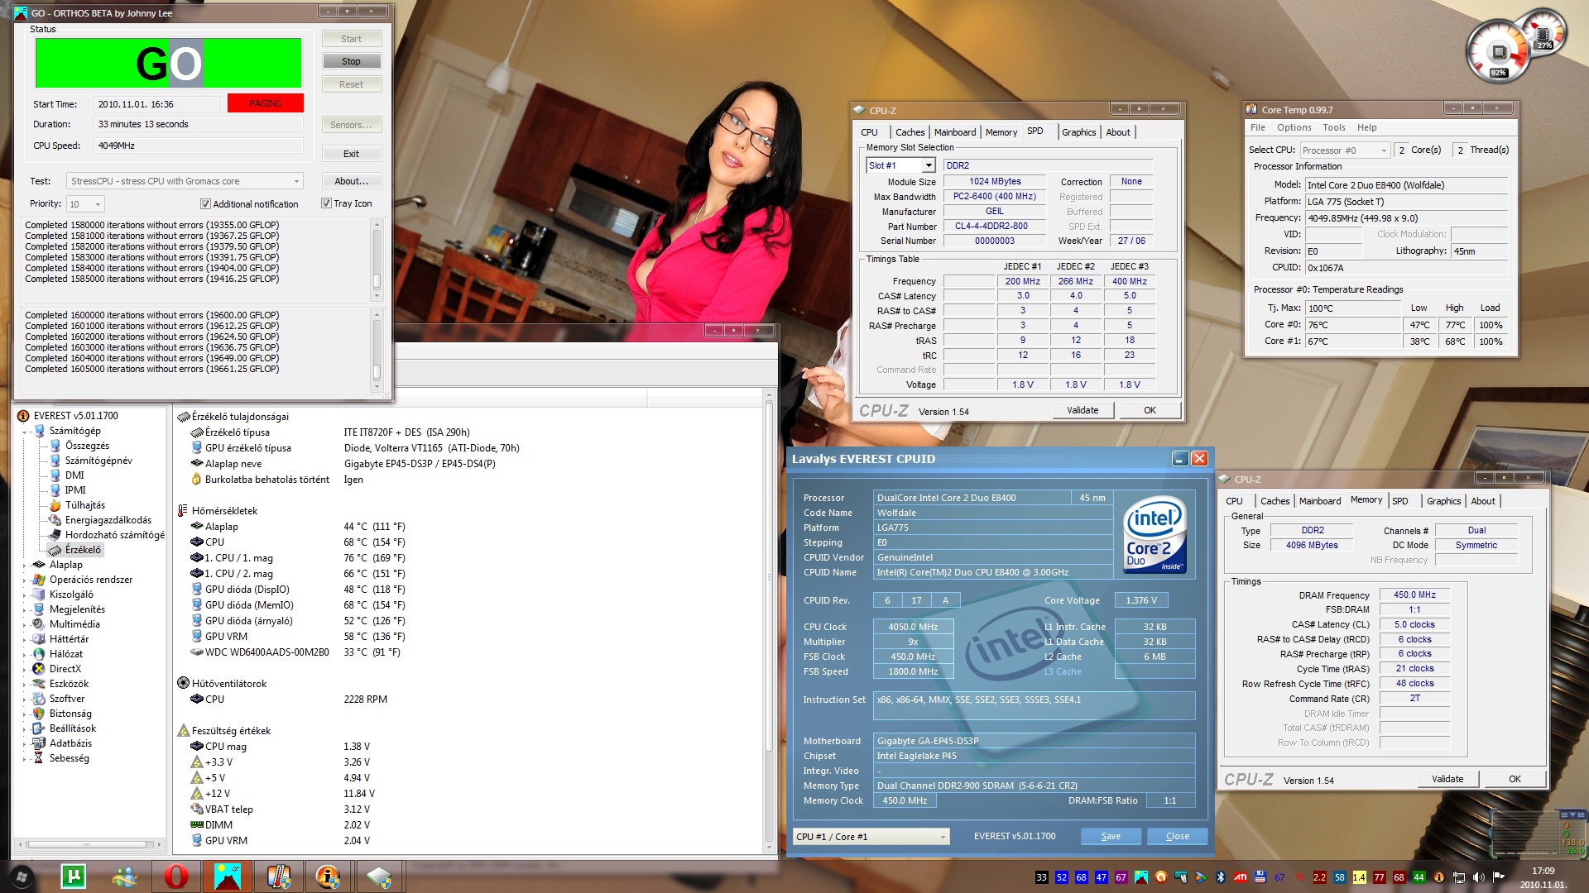The height and width of the screenshot is (893, 1589).
Task: Expand the Alaplap tree node
Action: tap(25, 565)
